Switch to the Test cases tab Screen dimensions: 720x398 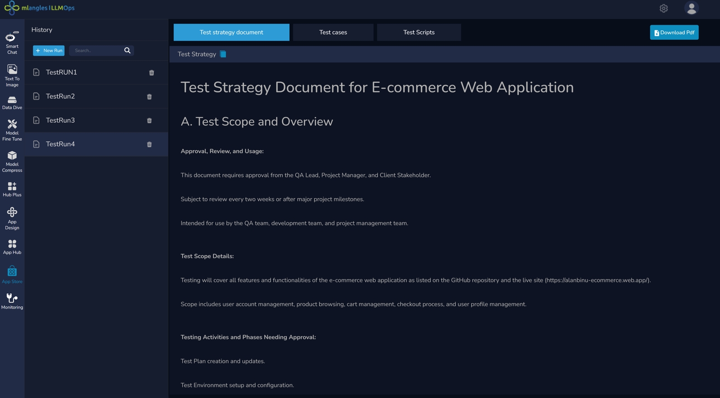(x=333, y=33)
